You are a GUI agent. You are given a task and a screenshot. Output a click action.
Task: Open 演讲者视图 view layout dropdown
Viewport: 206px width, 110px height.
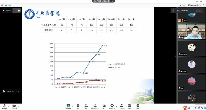194,5
